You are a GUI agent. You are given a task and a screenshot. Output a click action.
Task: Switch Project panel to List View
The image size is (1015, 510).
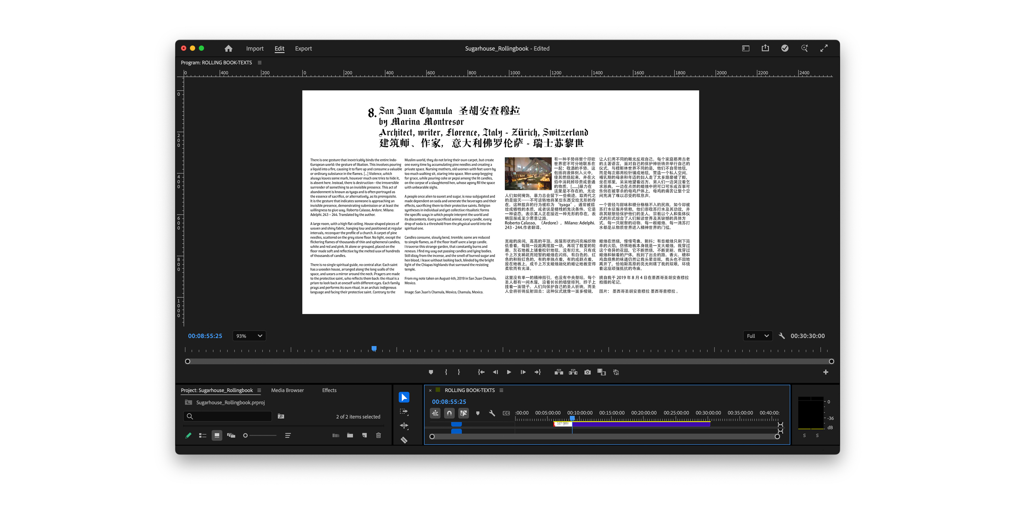[x=203, y=435]
